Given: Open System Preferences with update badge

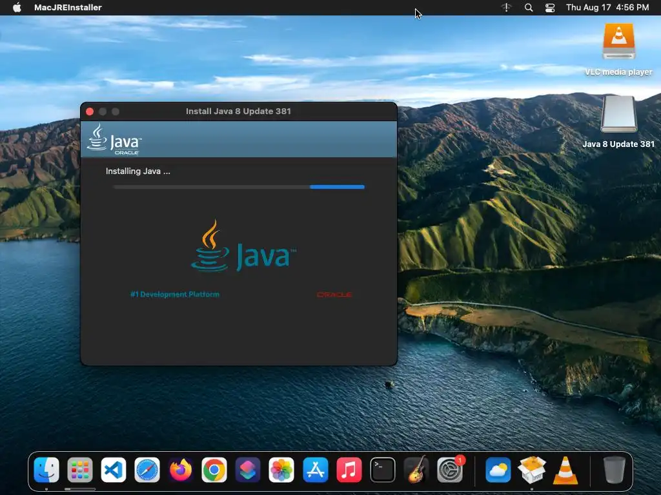Looking at the screenshot, I should (450, 470).
